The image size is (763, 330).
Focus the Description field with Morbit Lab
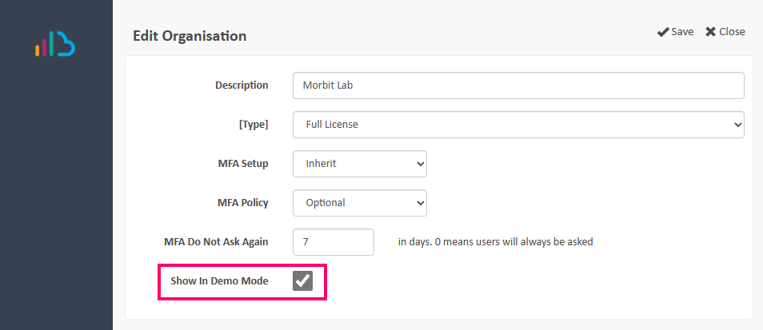tap(518, 85)
